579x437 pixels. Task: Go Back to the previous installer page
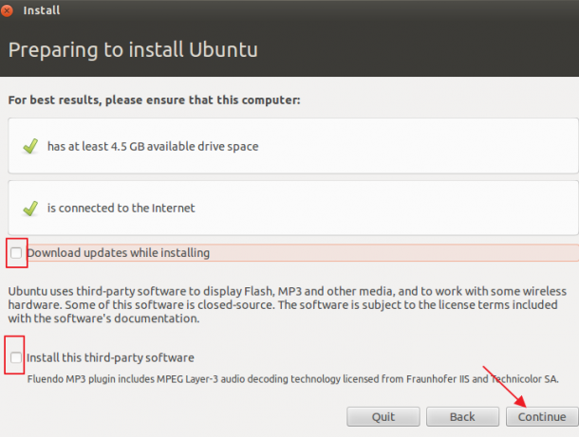pos(462,417)
